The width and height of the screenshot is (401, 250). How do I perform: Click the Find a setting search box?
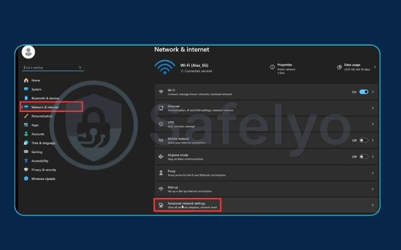tap(50, 67)
